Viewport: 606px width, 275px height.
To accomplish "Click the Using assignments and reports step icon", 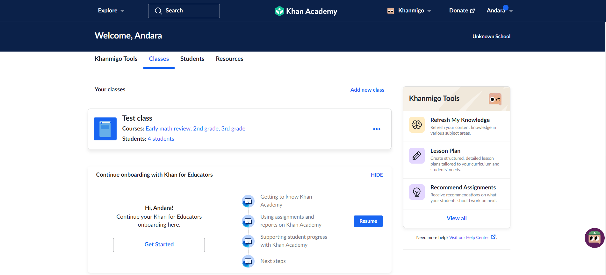I will tap(248, 221).
